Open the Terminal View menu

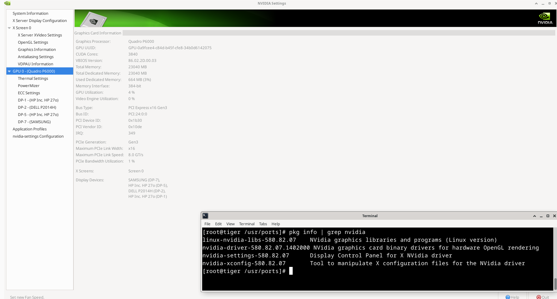tap(230, 224)
